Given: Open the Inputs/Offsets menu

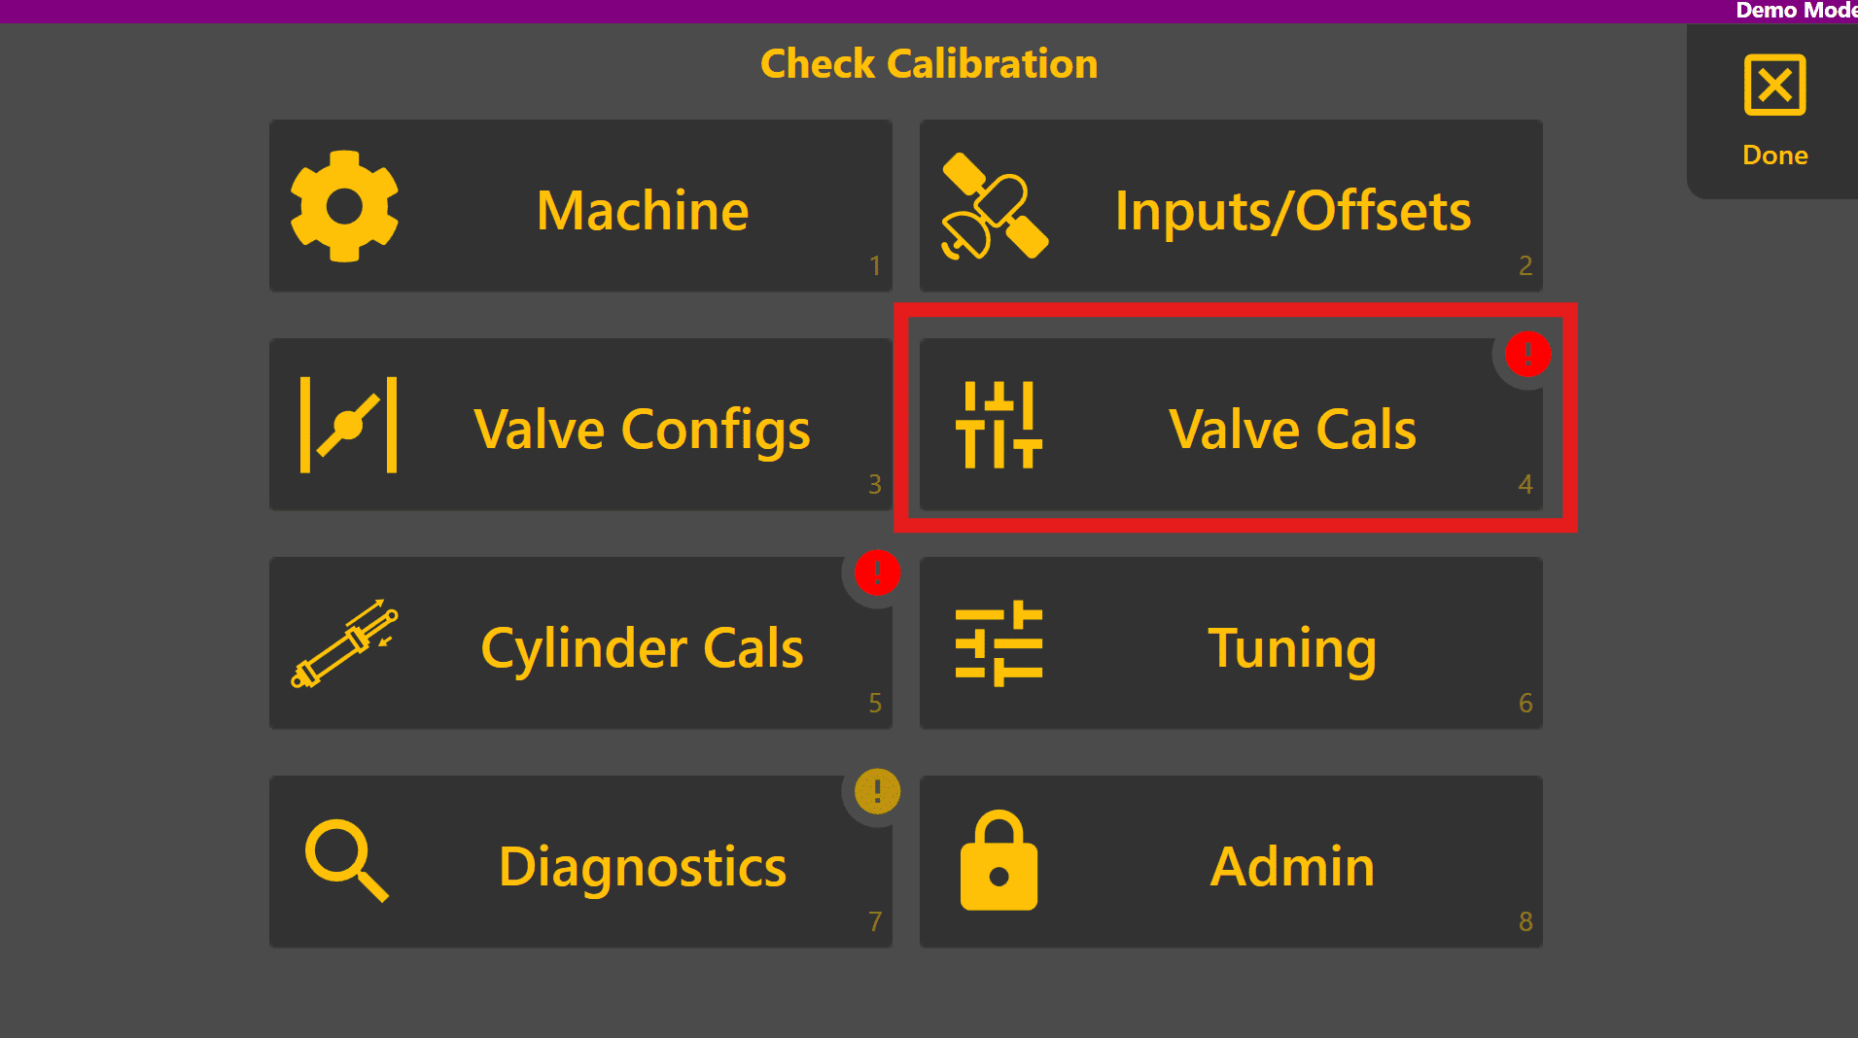Looking at the screenshot, I should [1292, 211].
